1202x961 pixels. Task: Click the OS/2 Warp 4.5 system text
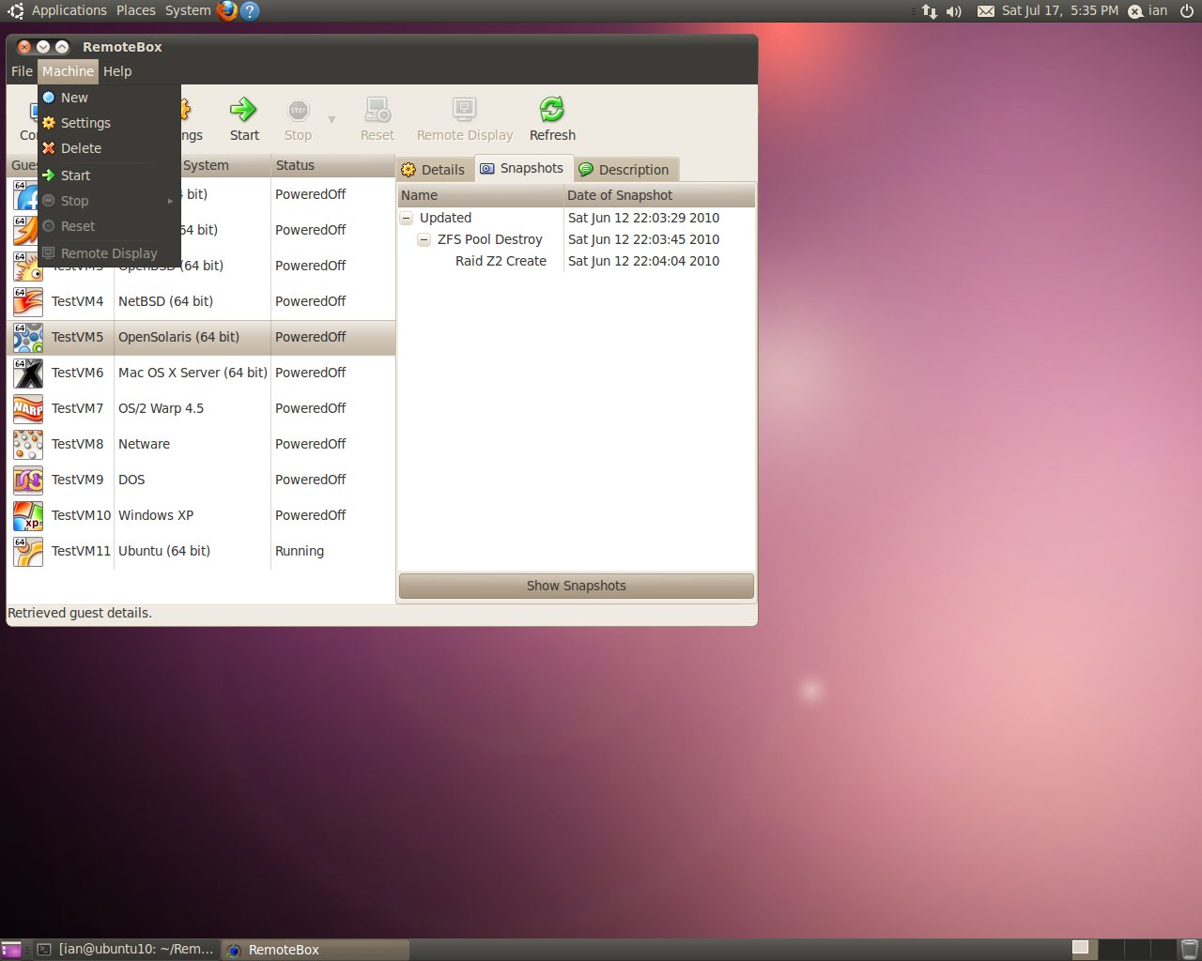(x=161, y=408)
